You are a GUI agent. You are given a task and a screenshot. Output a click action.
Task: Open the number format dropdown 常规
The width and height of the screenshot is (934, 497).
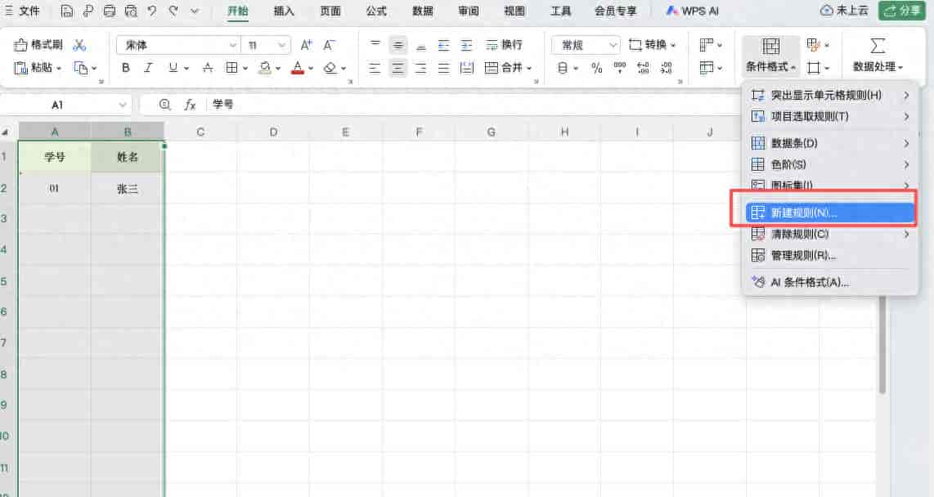click(586, 45)
